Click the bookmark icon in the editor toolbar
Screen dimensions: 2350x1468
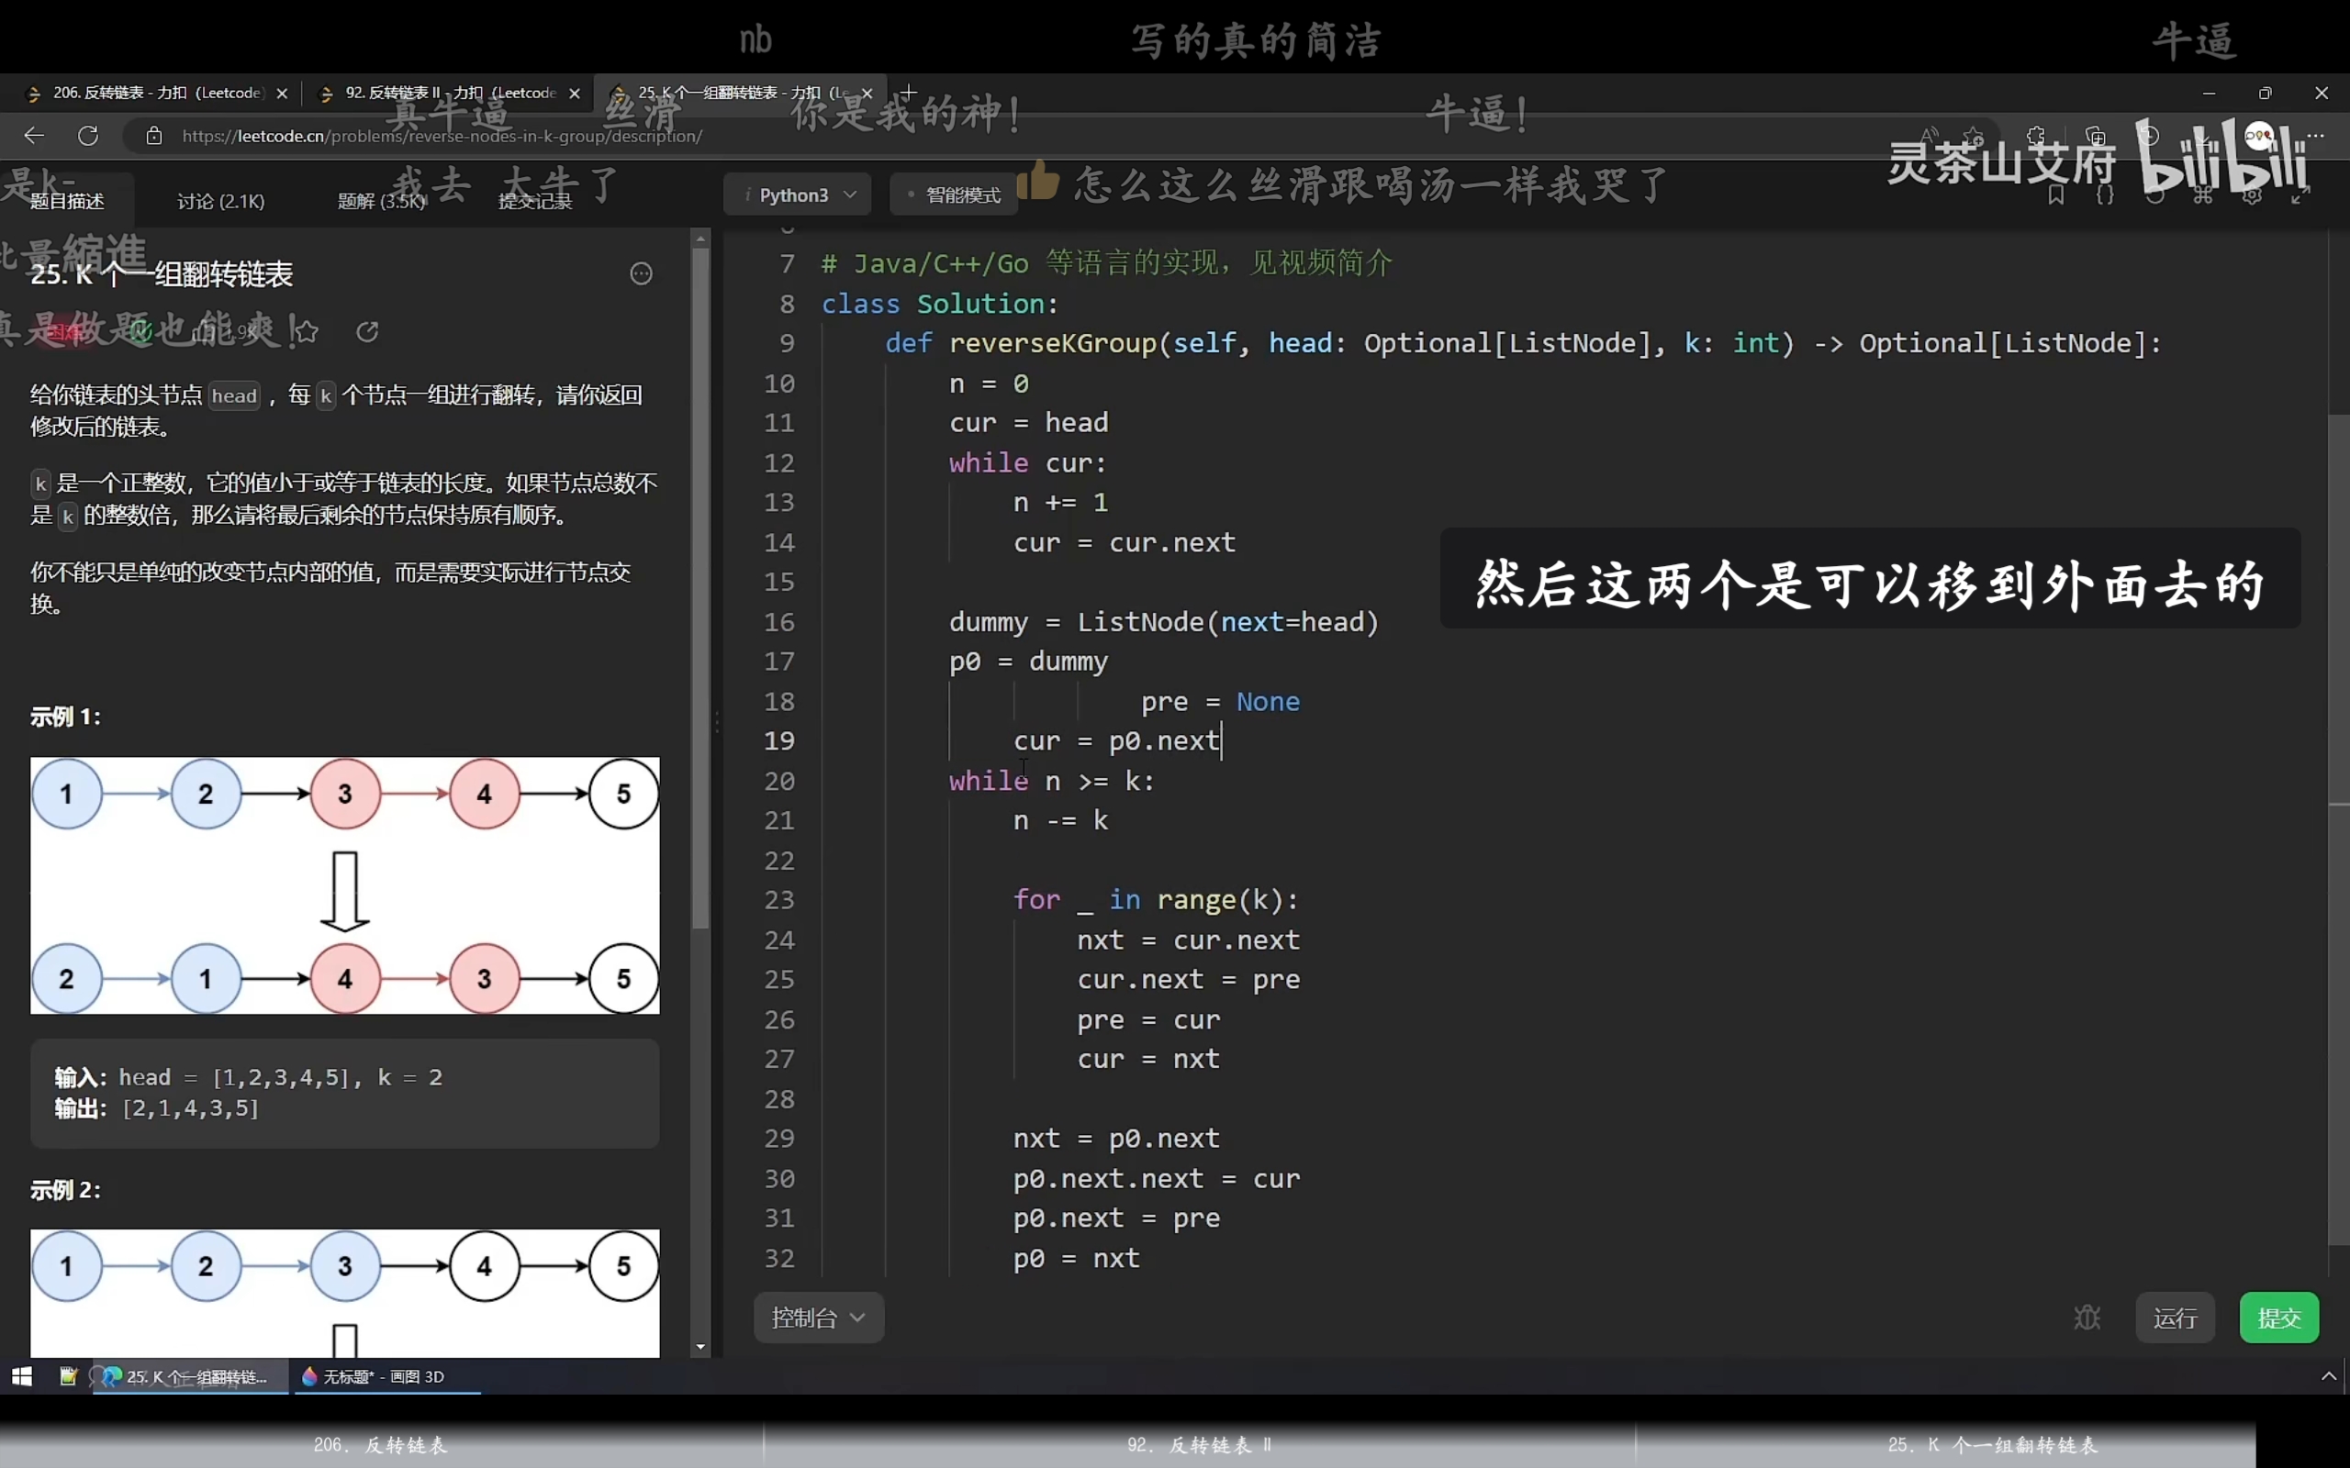click(2055, 196)
